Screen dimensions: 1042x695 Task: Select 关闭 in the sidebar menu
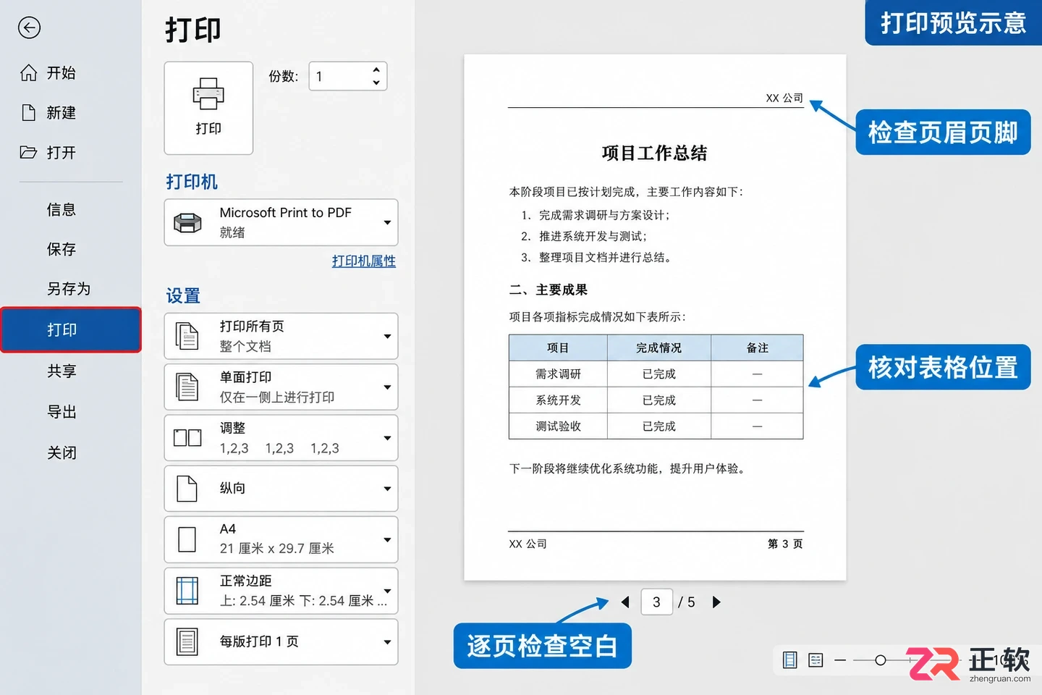62,453
